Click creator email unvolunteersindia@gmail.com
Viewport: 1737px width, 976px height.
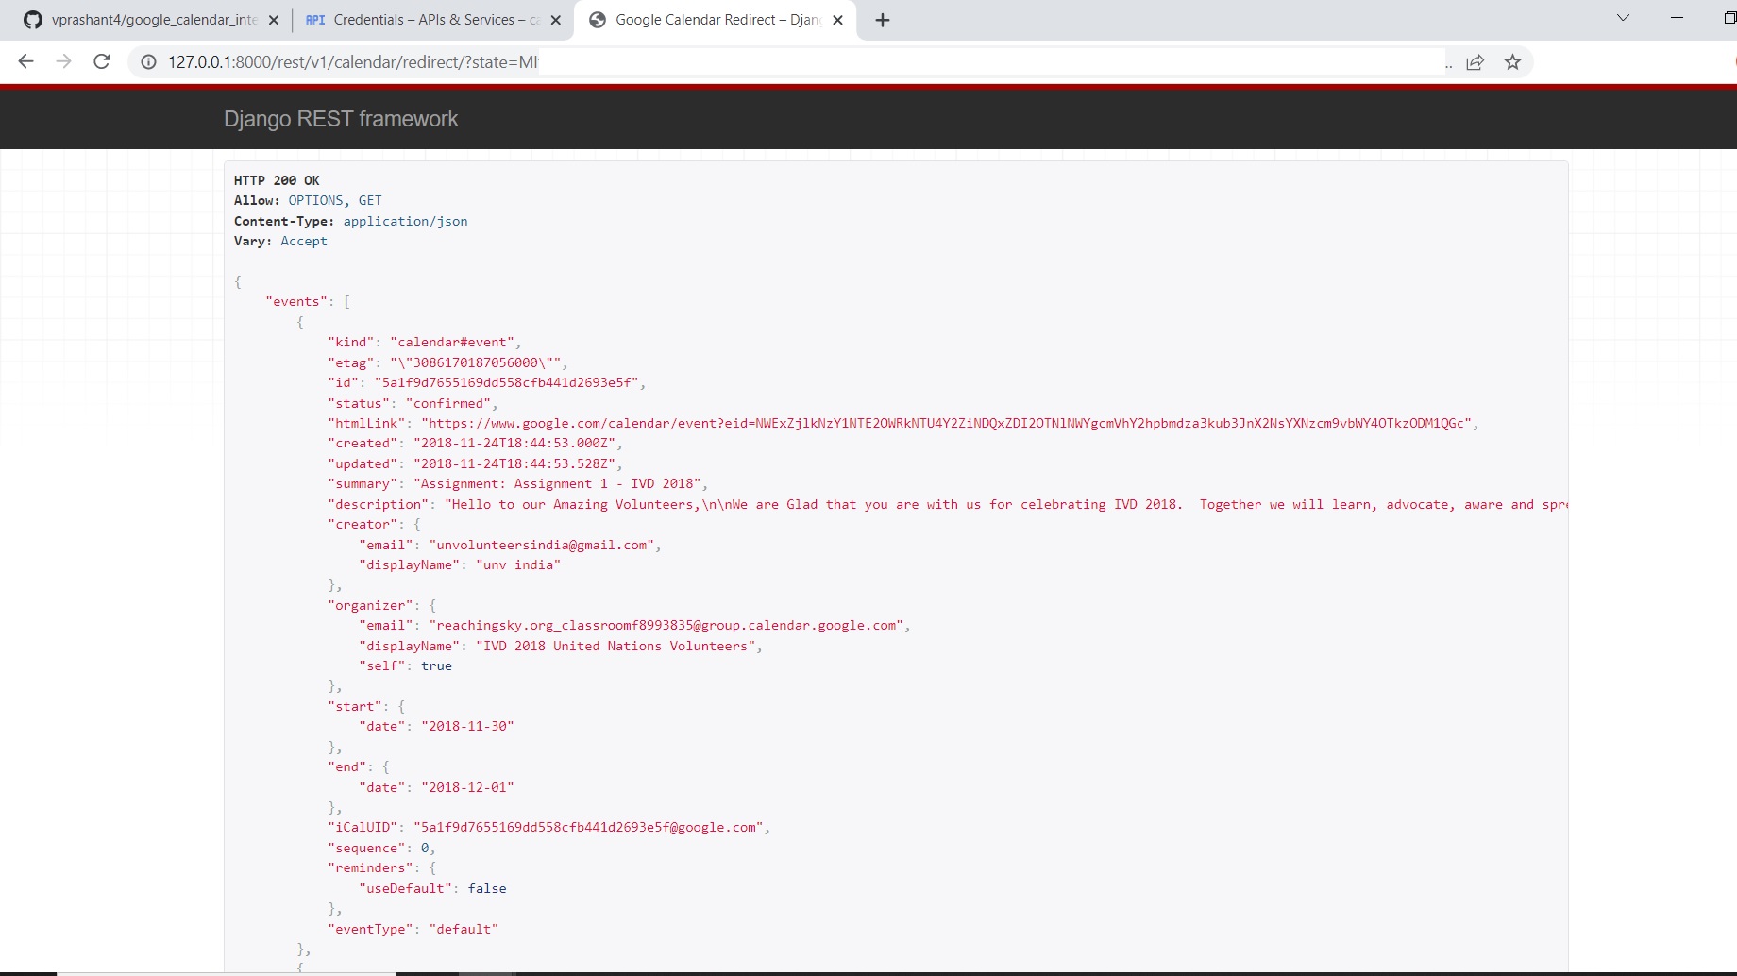(x=543, y=545)
